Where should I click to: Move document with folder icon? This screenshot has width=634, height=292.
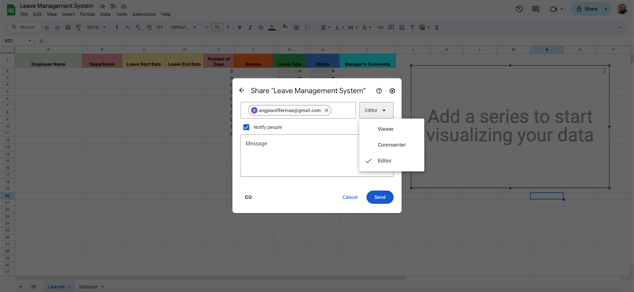tap(113, 6)
